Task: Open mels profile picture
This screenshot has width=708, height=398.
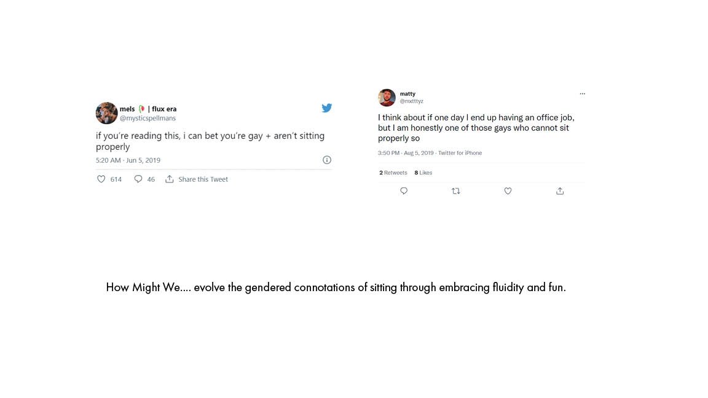Action: click(x=106, y=113)
